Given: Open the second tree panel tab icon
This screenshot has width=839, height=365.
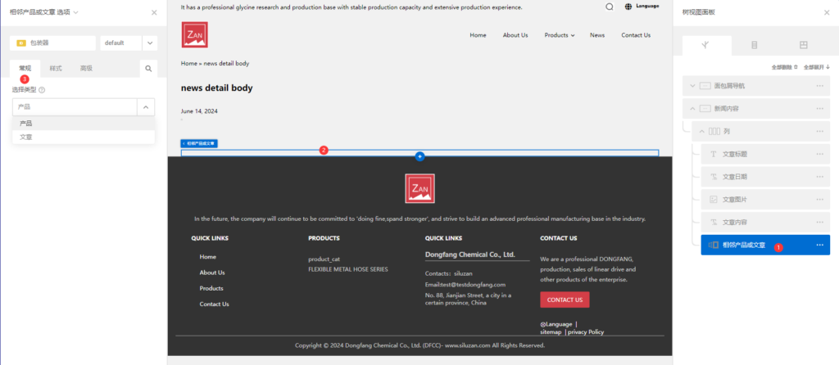Looking at the screenshot, I should [x=754, y=45].
